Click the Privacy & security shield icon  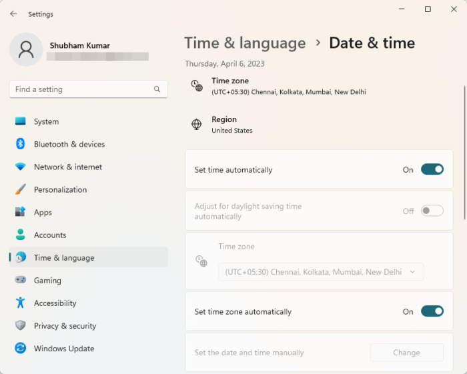pyautogui.click(x=21, y=326)
